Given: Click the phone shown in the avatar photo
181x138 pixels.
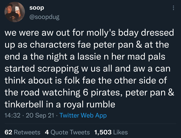Looking at the screenshot, I should pyautogui.click(x=17, y=9).
